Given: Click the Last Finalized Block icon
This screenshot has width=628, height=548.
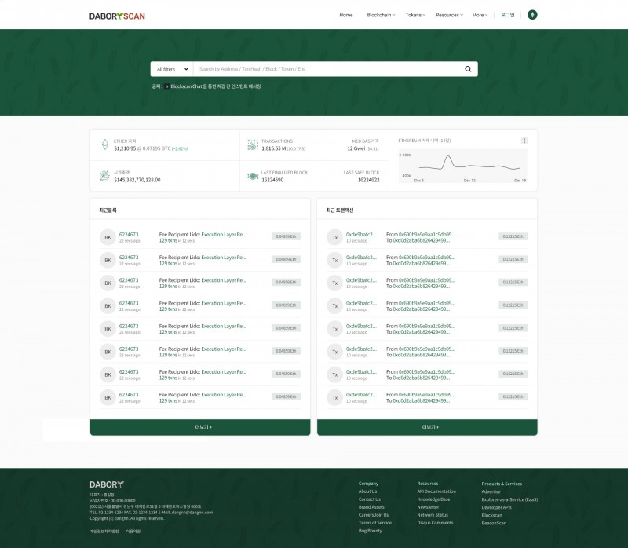Looking at the screenshot, I should [x=253, y=177].
